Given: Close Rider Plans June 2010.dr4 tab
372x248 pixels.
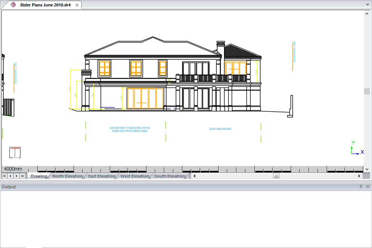Looking at the screenshot, I should tap(77, 5).
